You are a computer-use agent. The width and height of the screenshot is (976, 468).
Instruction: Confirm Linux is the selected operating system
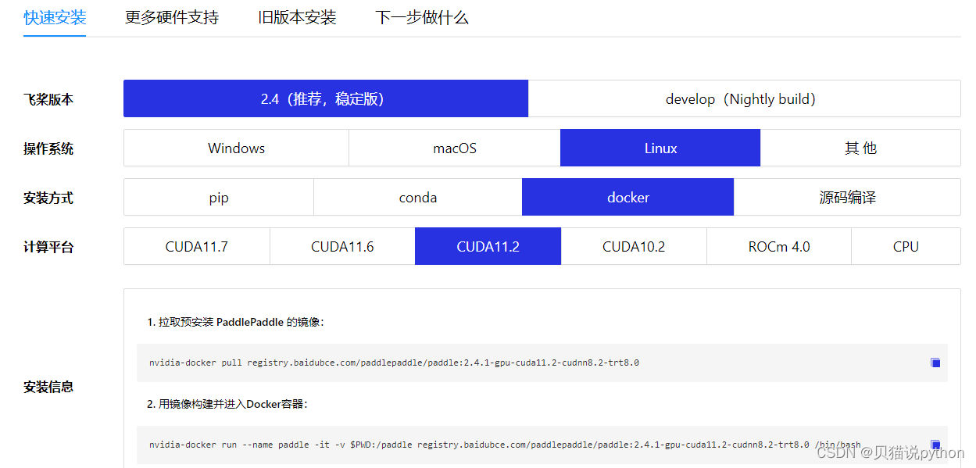coord(660,148)
